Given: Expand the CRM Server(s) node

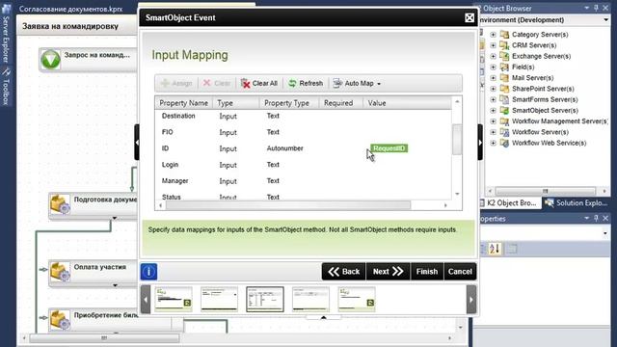Looking at the screenshot, I should (493, 45).
